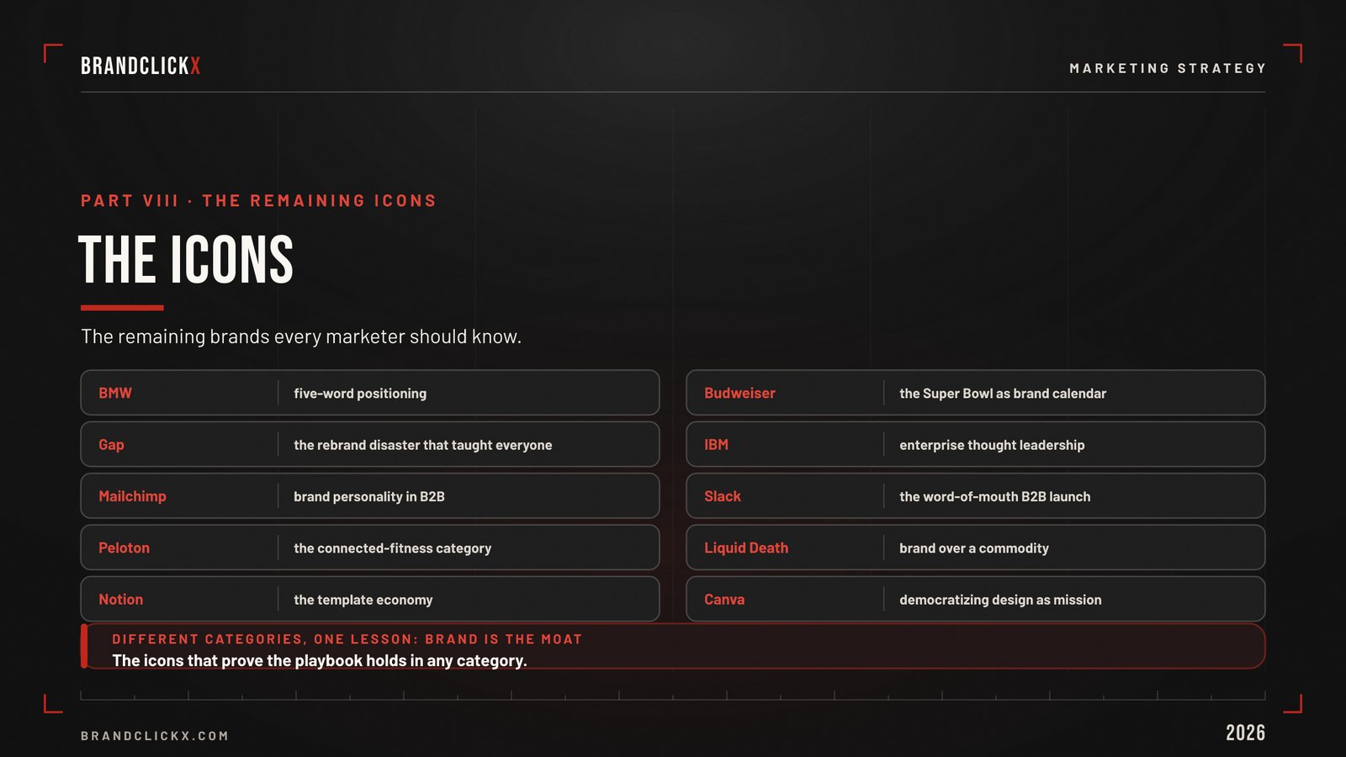Click the red underline beneath the title
The width and height of the screenshot is (1346, 757).
click(x=122, y=308)
